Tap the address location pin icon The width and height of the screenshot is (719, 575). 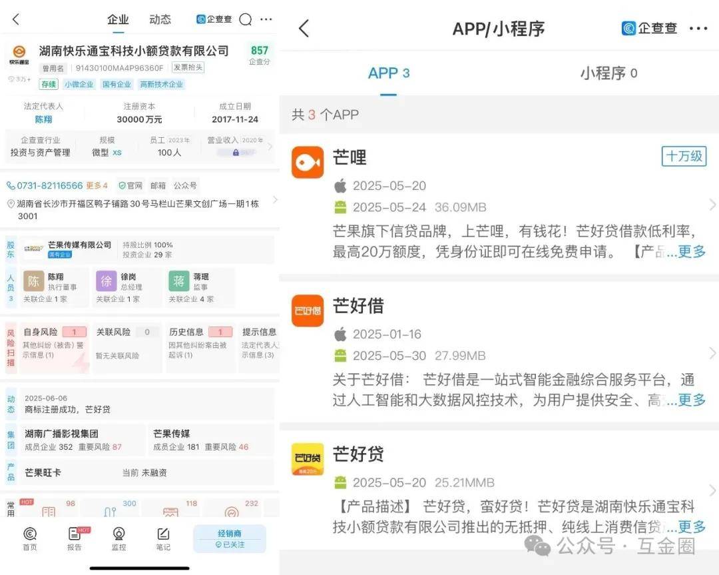point(11,204)
